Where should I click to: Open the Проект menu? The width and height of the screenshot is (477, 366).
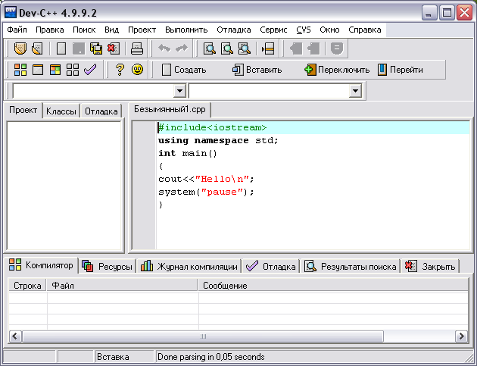pyautogui.click(x=142, y=30)
